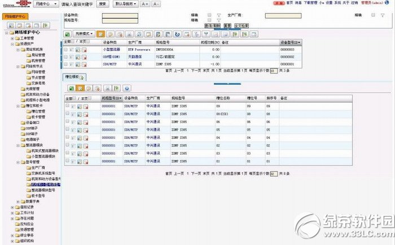Click the last icon in the upper list toolbar
395x245 pixels.
click(x=254, y=34)
